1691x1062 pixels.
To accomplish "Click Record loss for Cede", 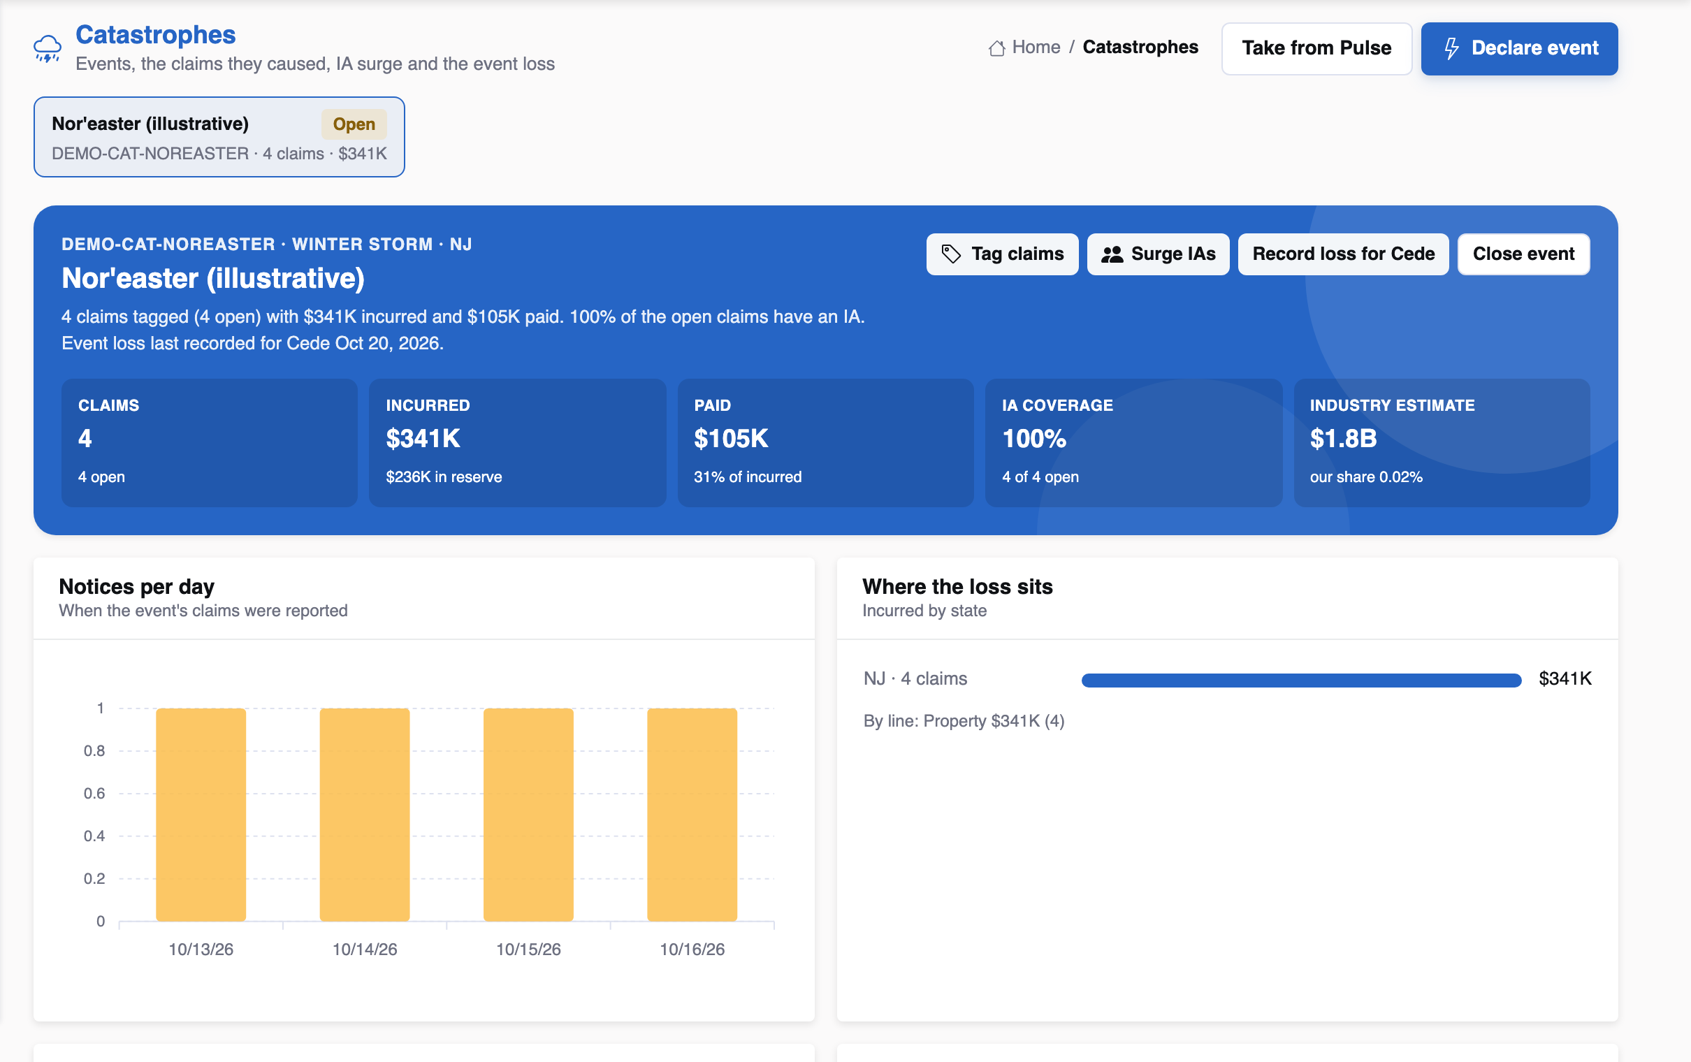I will 1343,254.
